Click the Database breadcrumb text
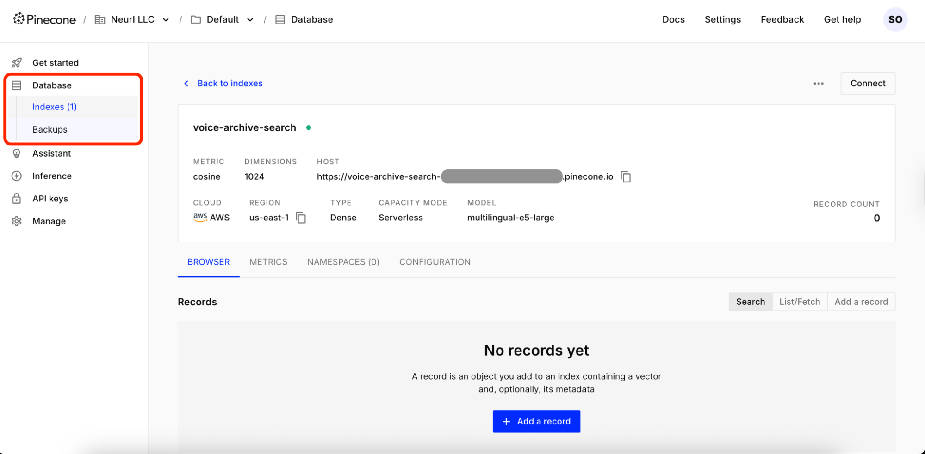925x454 pixels. (312, 19)
